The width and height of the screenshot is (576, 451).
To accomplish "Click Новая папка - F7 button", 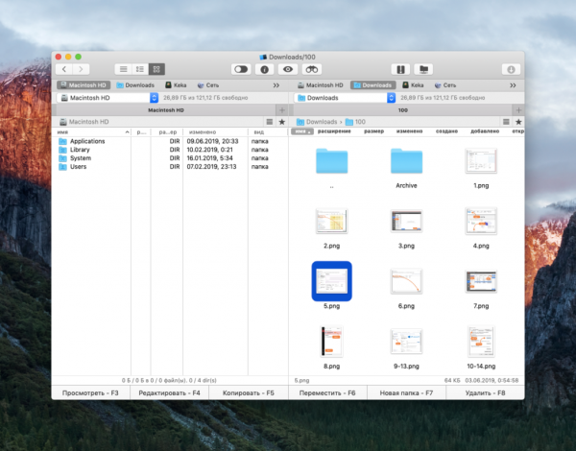I will [x=406, y=393].
